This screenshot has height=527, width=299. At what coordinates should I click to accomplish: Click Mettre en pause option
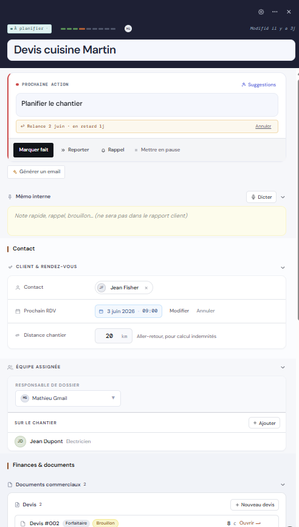coord(157,150)
